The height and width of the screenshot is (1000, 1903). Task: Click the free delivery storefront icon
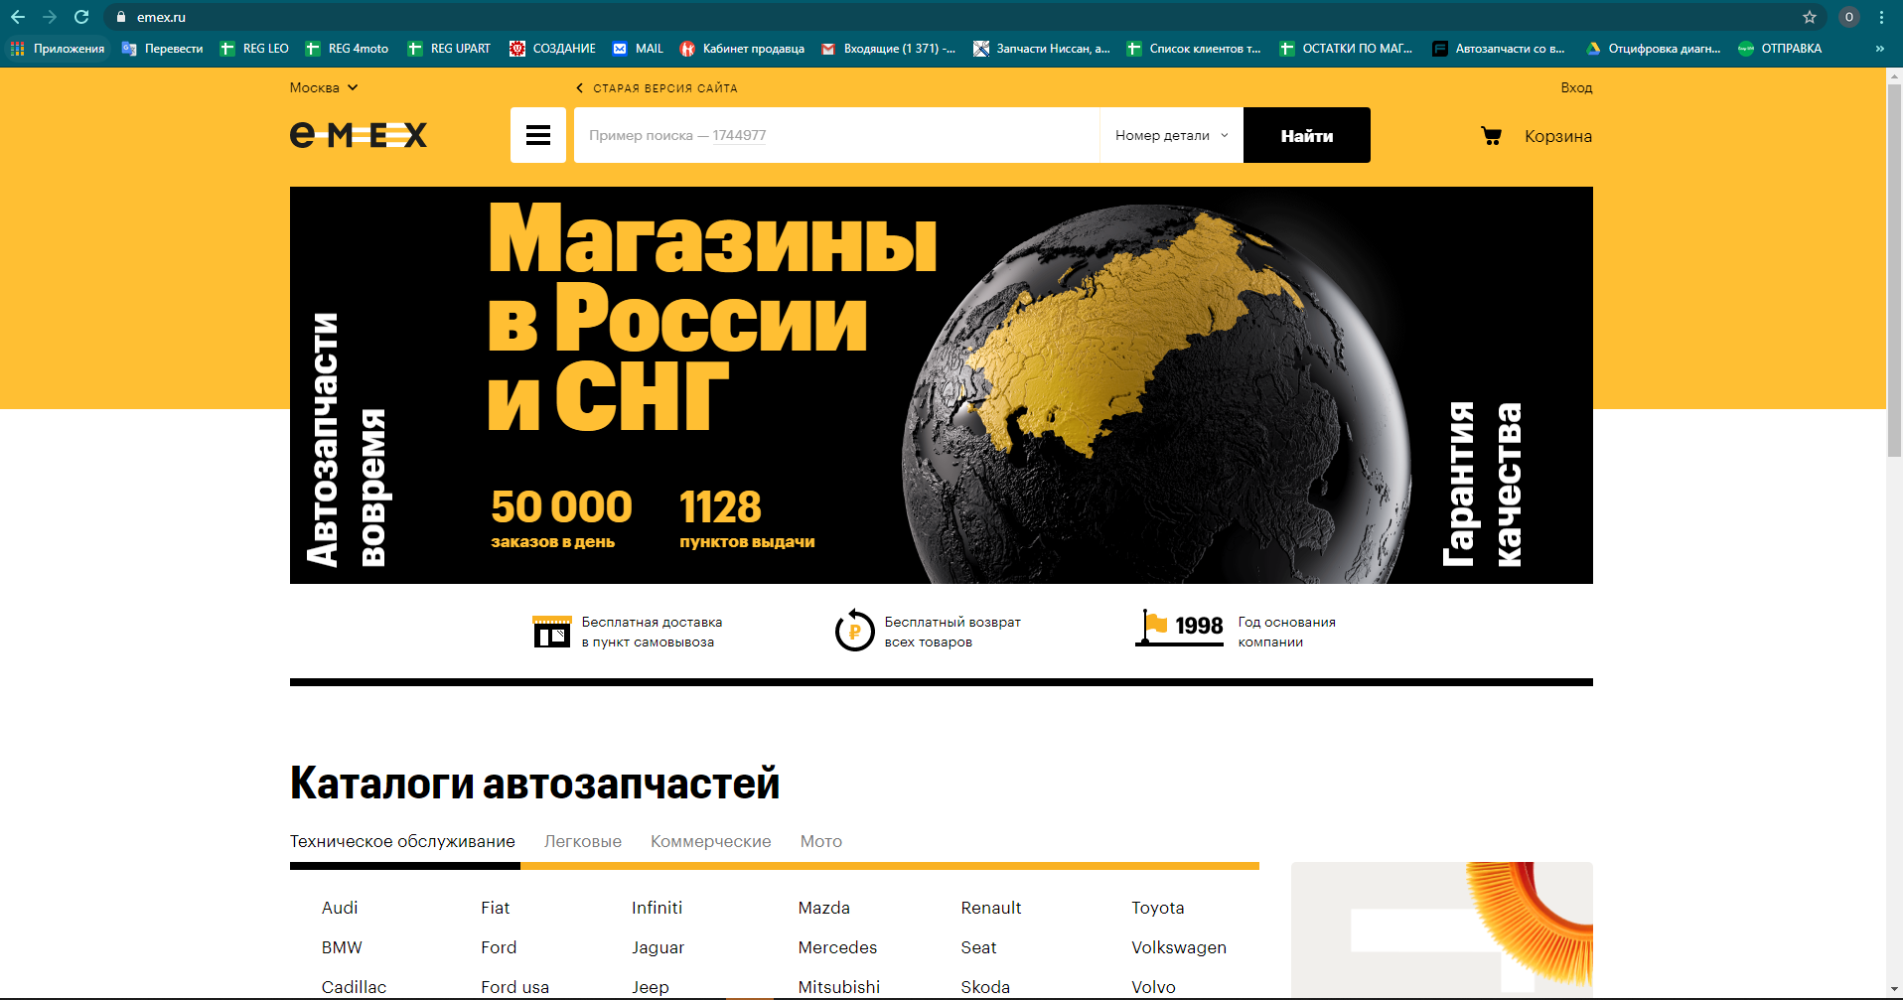pos(552,632)
